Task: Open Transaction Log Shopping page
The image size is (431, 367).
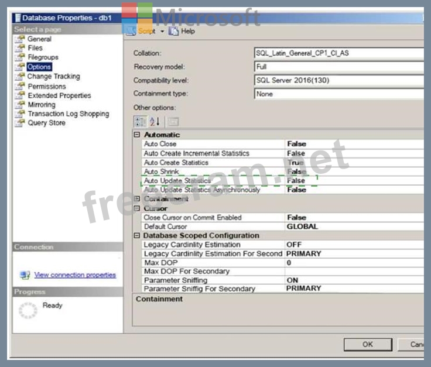Action: pos(69,114)
